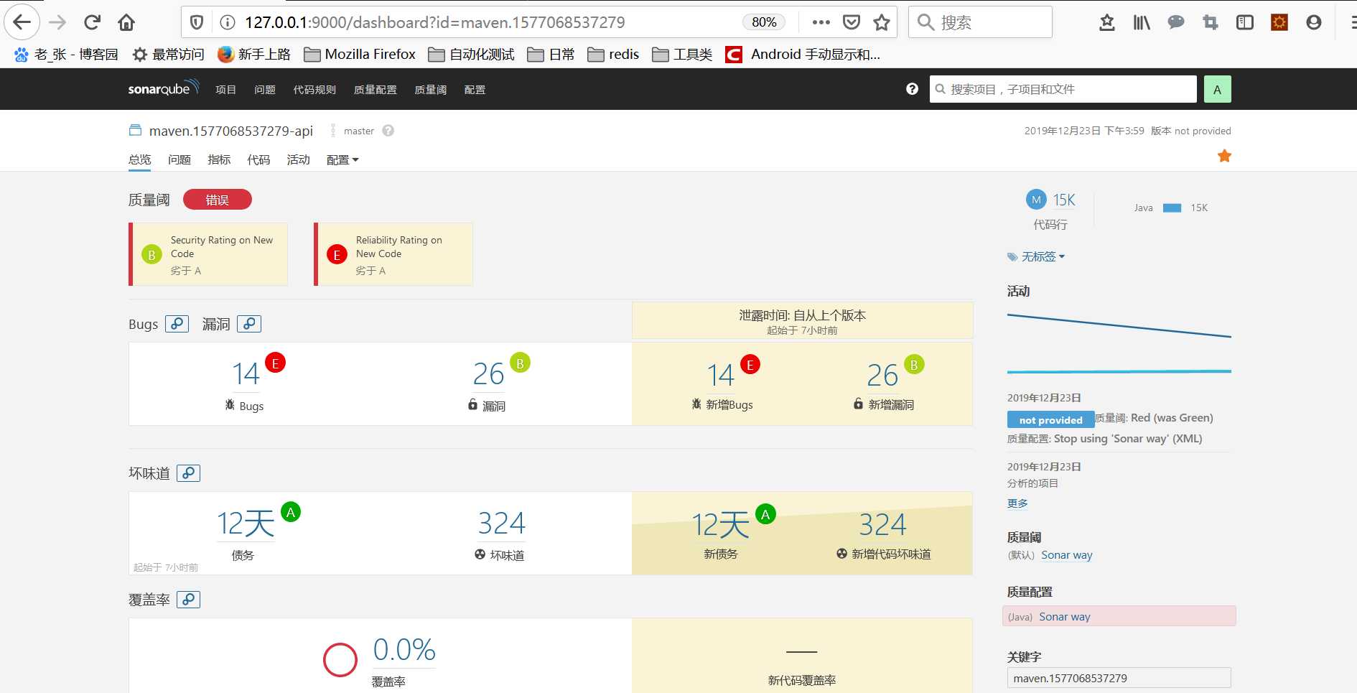View site information icon in the address bar
Screen dimensions: 1357x693
pos(228,22)
